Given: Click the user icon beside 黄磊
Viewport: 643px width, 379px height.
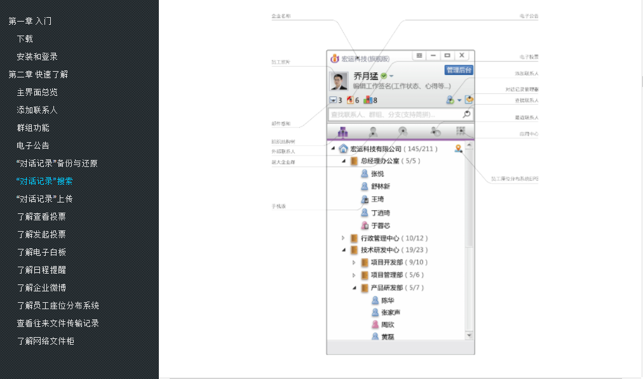Looking at the screenshot, I should [x=375, y=336].
